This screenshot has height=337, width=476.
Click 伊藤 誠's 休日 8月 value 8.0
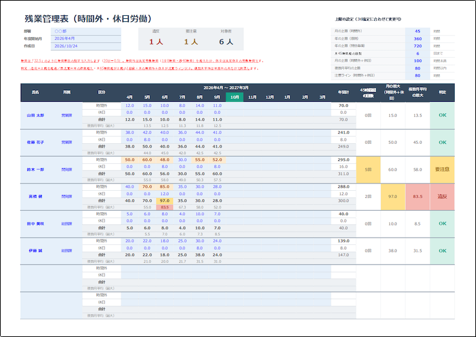coord(200,248)
